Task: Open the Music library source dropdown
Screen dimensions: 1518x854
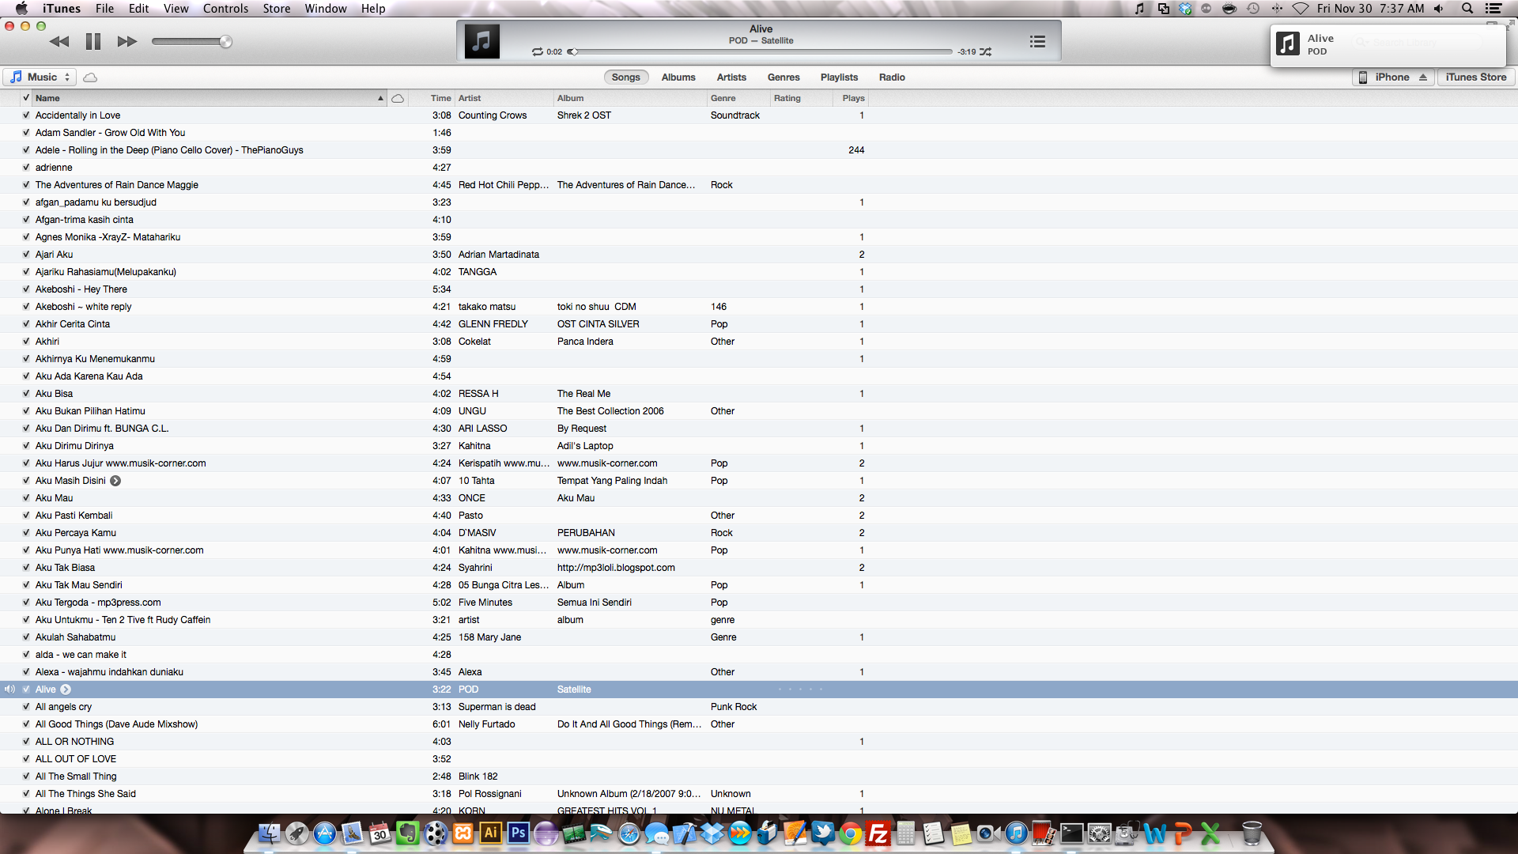Action: (x=40, y=77)
